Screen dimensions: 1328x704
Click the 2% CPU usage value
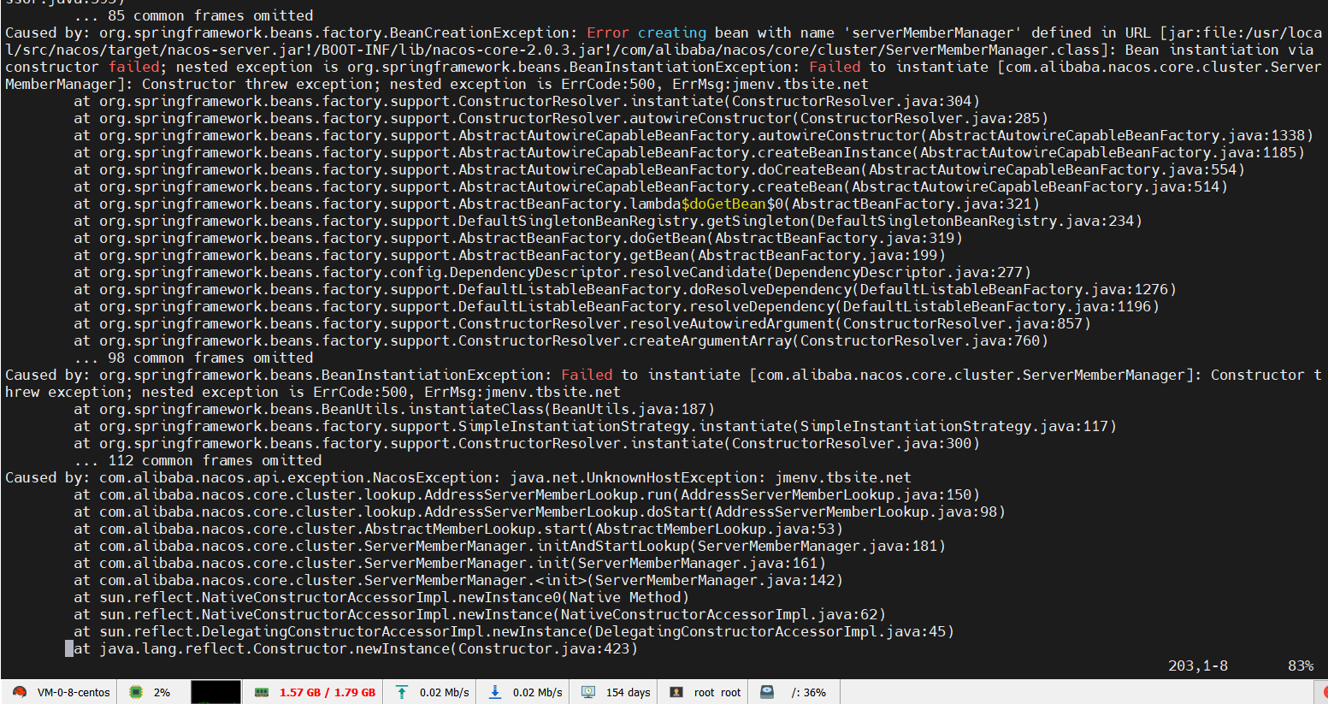coord(162,693)
